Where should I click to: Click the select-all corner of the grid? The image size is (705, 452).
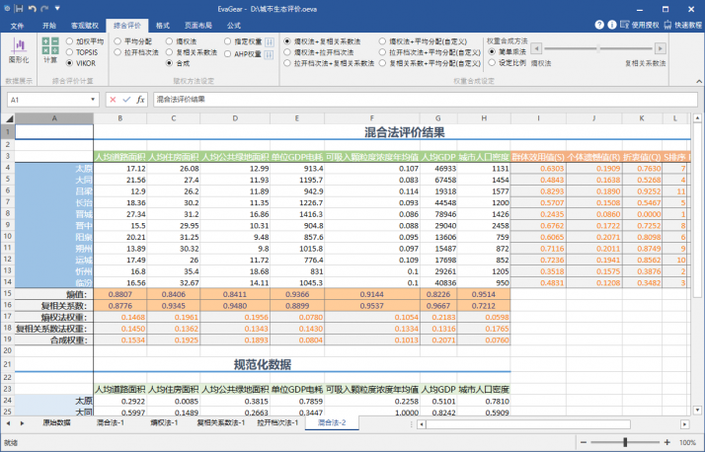(8, 118)
